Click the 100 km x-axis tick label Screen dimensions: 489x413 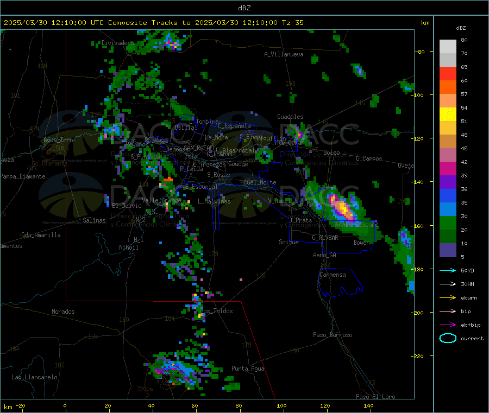(x=281, y=405)
